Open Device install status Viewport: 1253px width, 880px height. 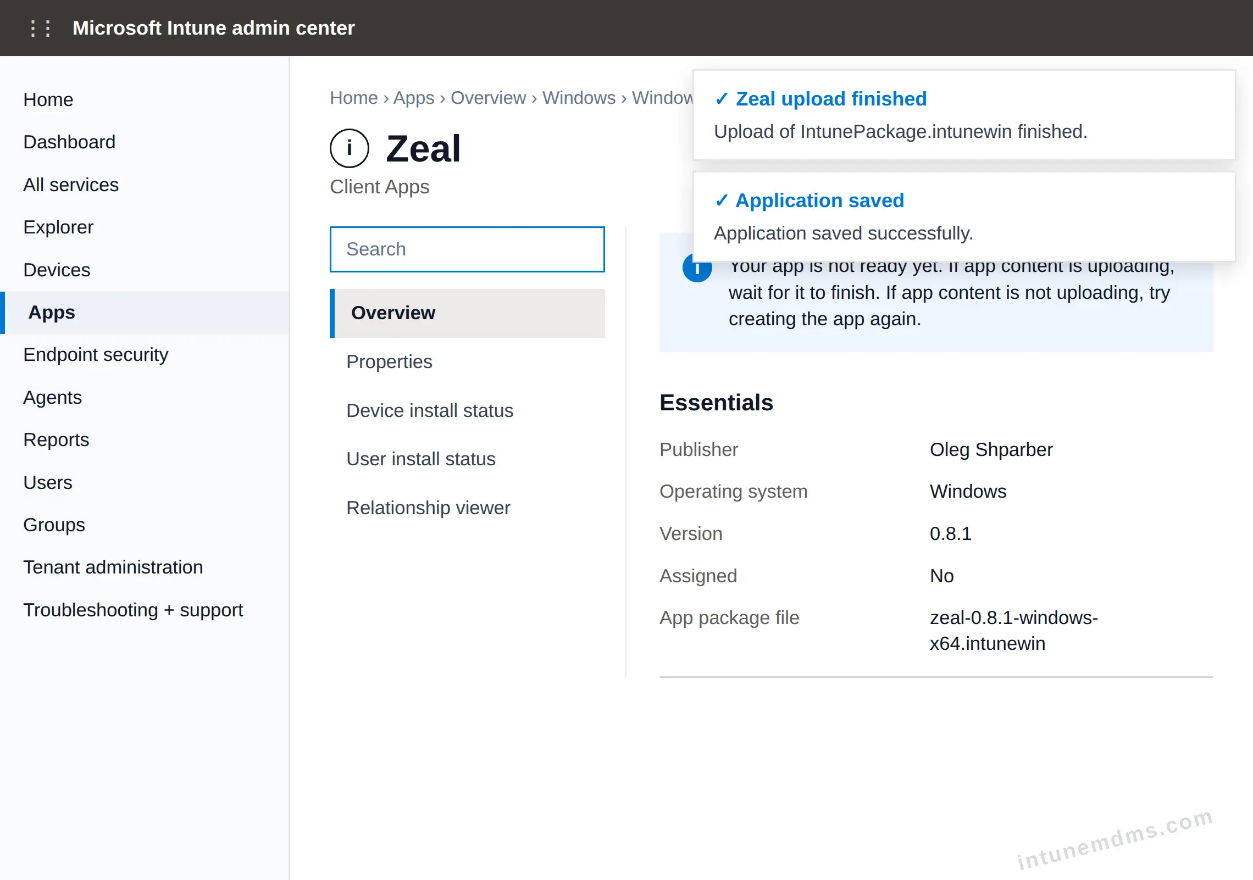[467, 410]
